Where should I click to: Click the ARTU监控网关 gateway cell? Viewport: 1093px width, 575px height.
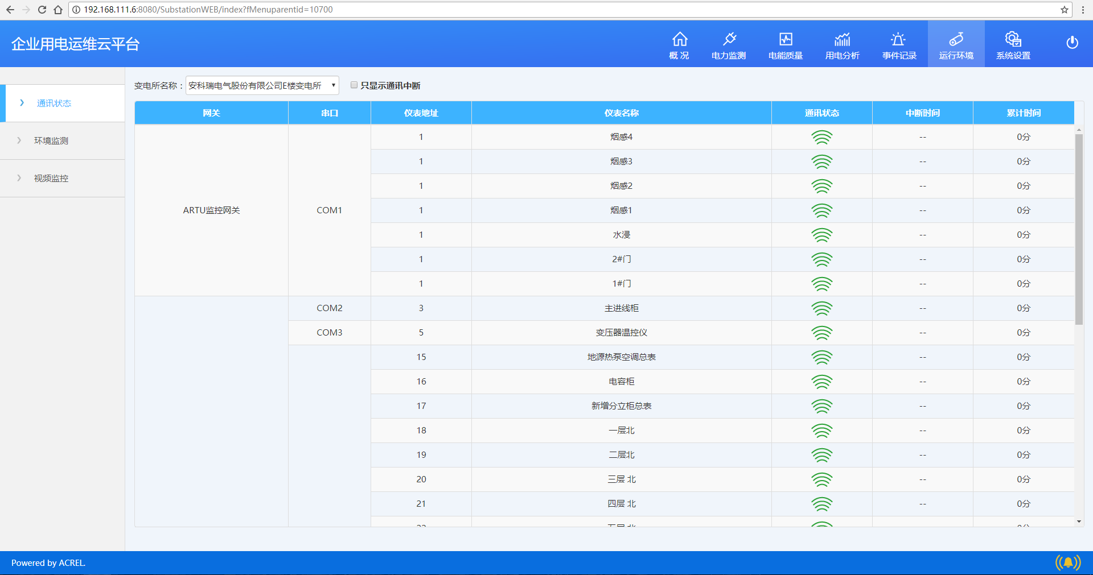pos(211,210)
